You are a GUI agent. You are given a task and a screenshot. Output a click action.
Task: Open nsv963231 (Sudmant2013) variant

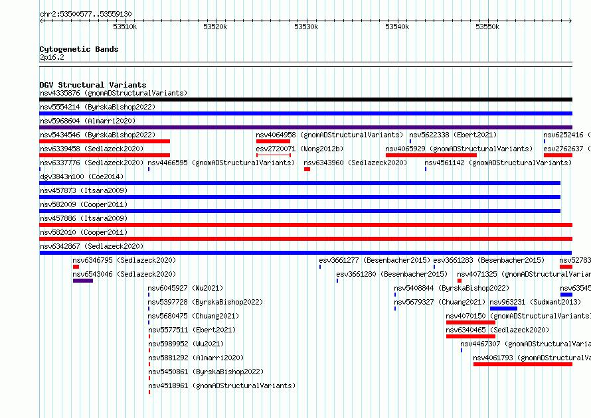[x=535, y=302]
